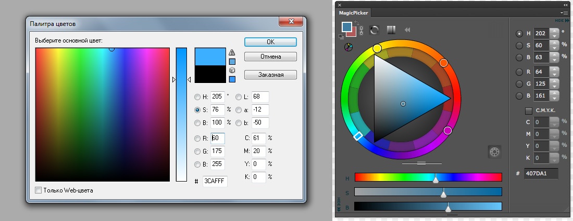The image size is (573, 221).
Task: Decrease the MagicPicker blue value of 161
Action: pos(555,98)
